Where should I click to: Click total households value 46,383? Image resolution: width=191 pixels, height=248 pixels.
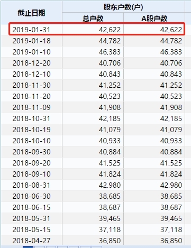[110, 52]
